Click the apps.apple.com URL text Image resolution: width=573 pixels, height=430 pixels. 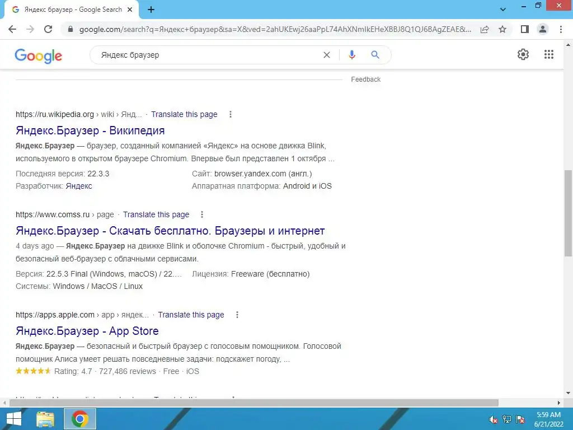[x=55, y=315]
